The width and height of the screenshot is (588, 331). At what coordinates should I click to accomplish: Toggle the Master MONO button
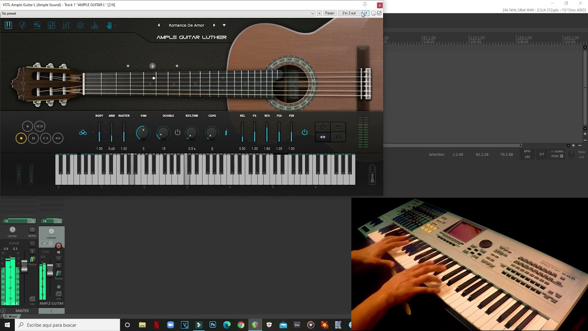(32, 230)
